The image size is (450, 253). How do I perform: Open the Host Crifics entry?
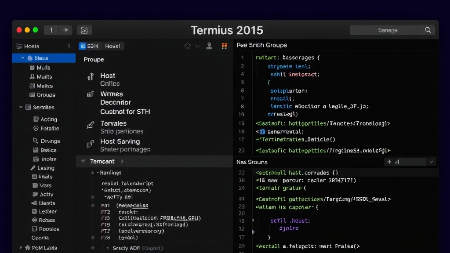pos(110,80)
